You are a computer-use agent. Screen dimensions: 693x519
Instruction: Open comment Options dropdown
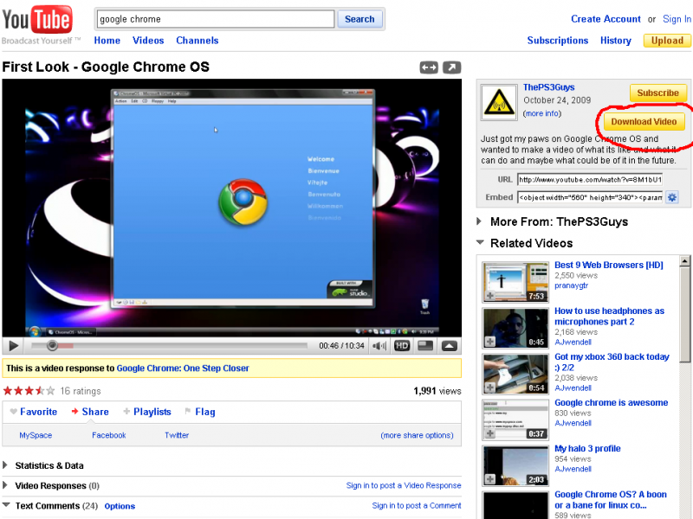[120, 506]
